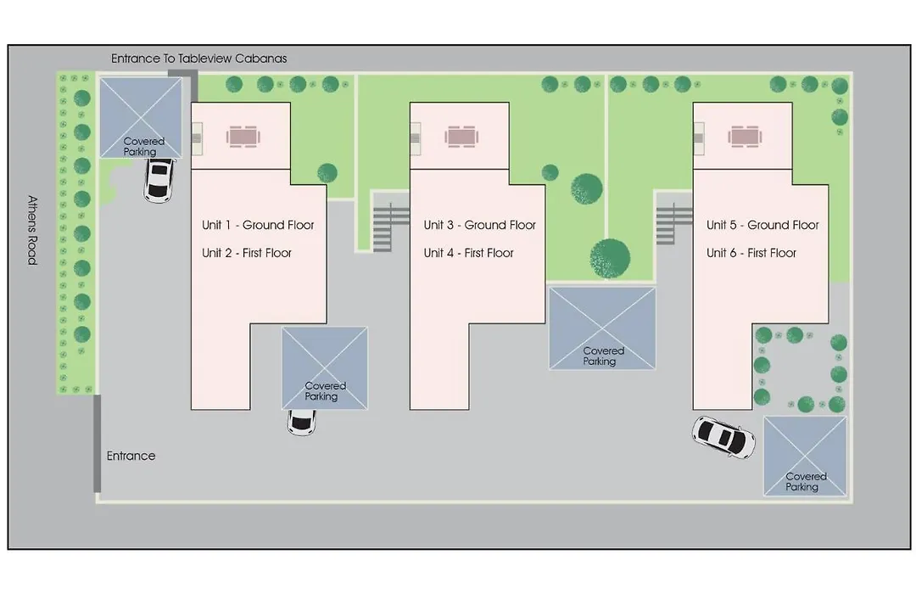Select 'Unit 6 - First Floor' text
Image resolution: width=916 pixels, height=594 pixels.
[751, 253]
